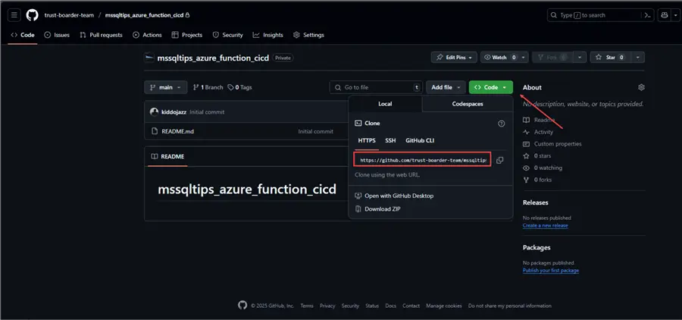Open mssqltips_azure_function_cicd breadcrumb link
Screen dimensions: 682x320
click(145, 15)
